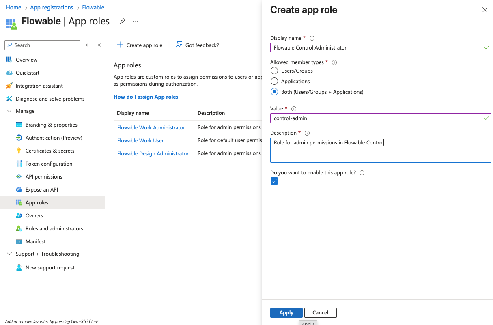
Task: Open the Flowable Work Administrator role link
Action: click(x=151, y=128)
